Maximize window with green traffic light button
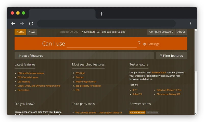Image resolution: width=204 pixels, height=122 pixels. coord(23,13)
